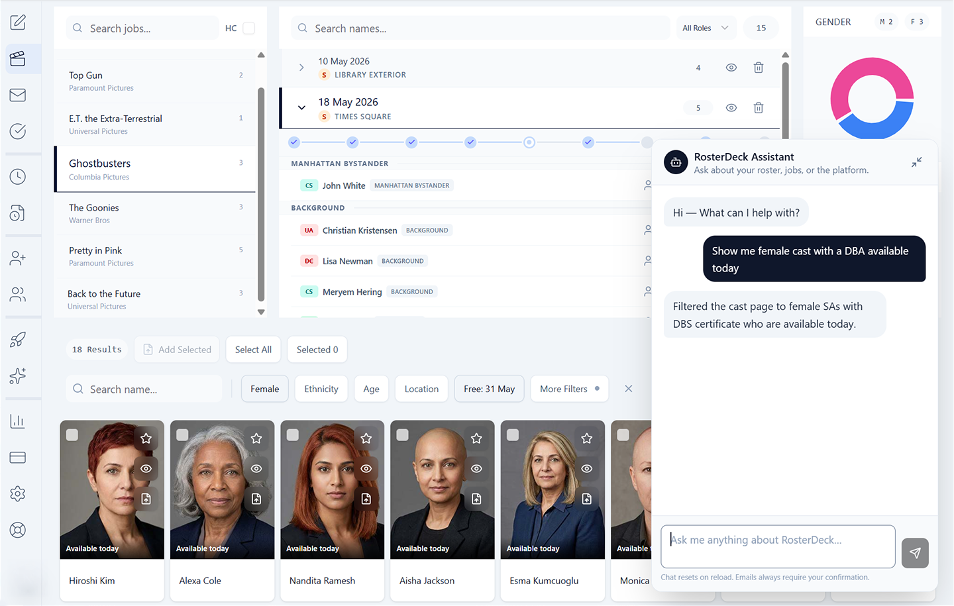Toggle visibility of 10 May 2026 day
Viewport: 954px width, 606px height.
coord(731,68)
